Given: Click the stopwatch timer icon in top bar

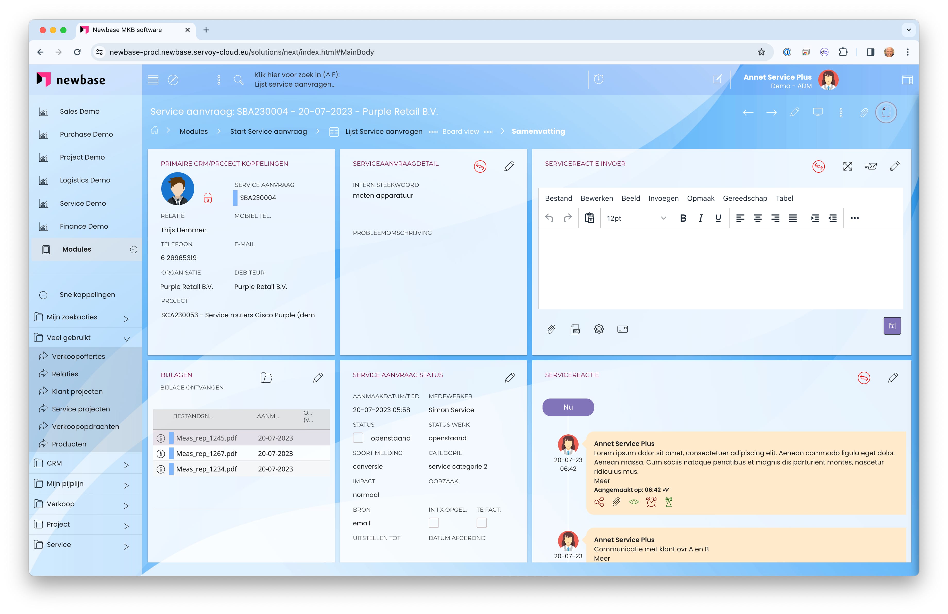Looking at the screenshot, I should 598,79.
